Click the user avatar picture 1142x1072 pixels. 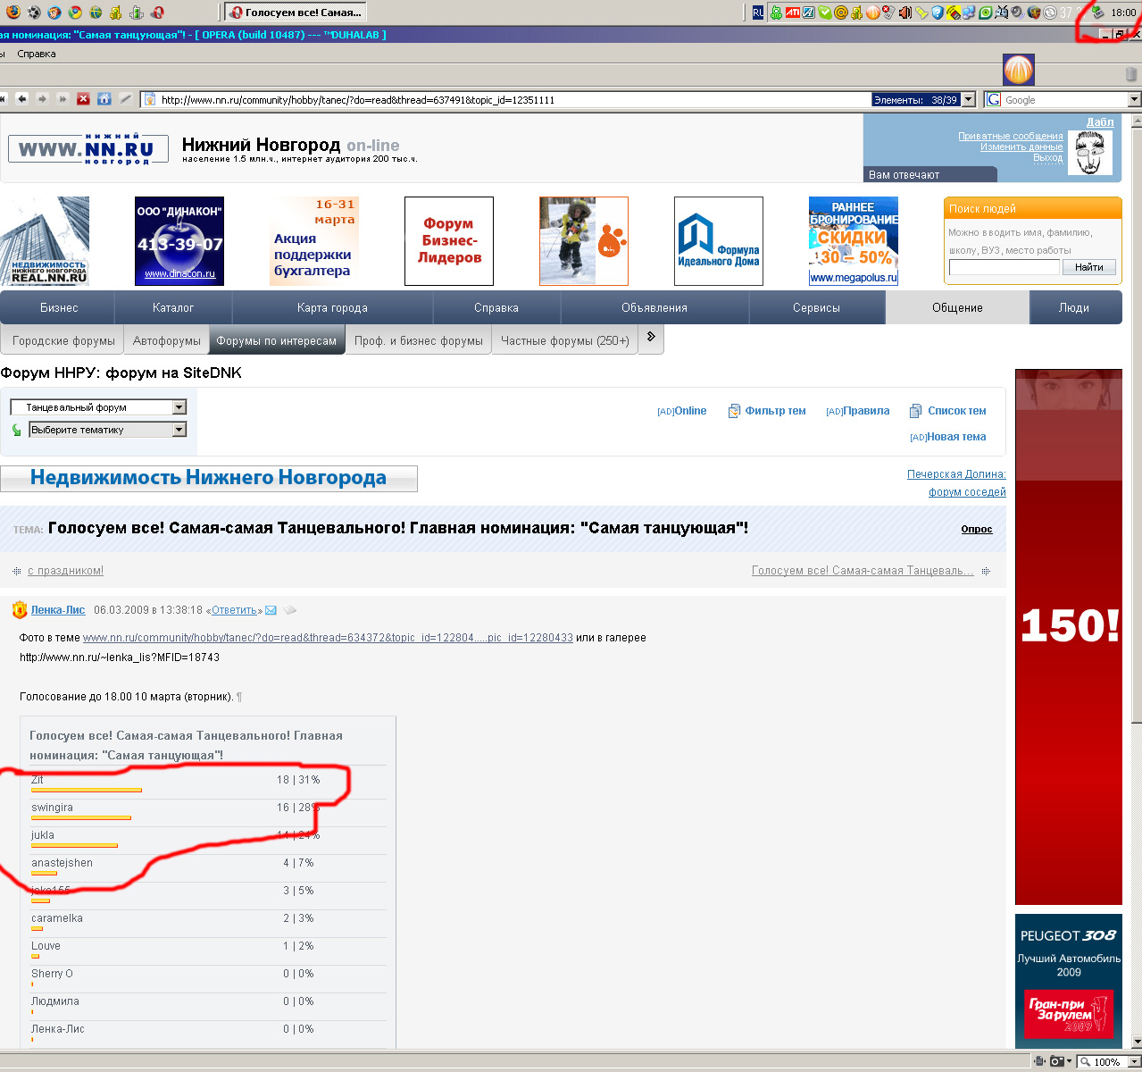point(1089,154)
